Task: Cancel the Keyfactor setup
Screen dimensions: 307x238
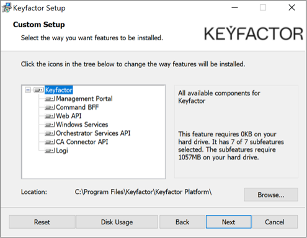Action: click(x=275, y=222)
